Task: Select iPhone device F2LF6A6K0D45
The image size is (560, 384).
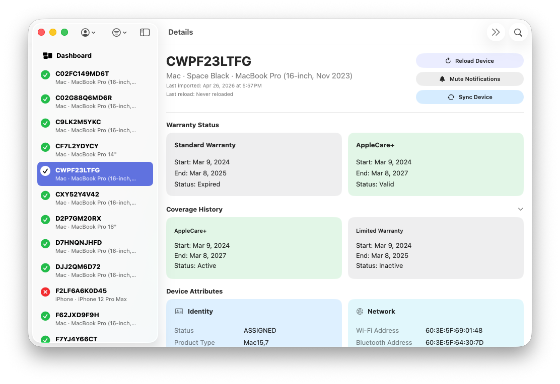Action: point(95,295)
